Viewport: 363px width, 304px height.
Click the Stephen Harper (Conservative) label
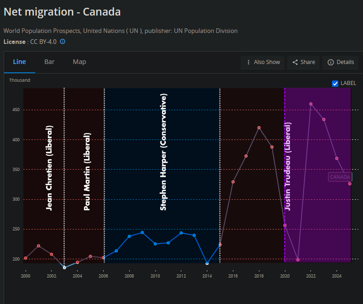163,152
